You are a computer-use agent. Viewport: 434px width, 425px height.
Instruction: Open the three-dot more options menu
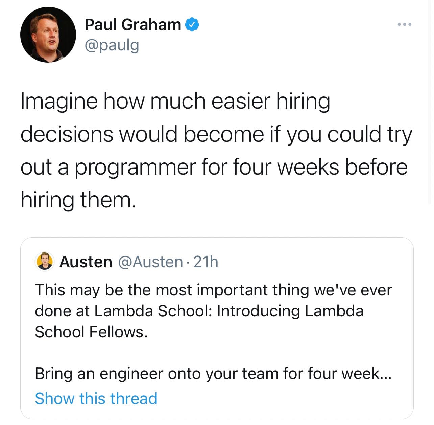(x=404, y=24)
